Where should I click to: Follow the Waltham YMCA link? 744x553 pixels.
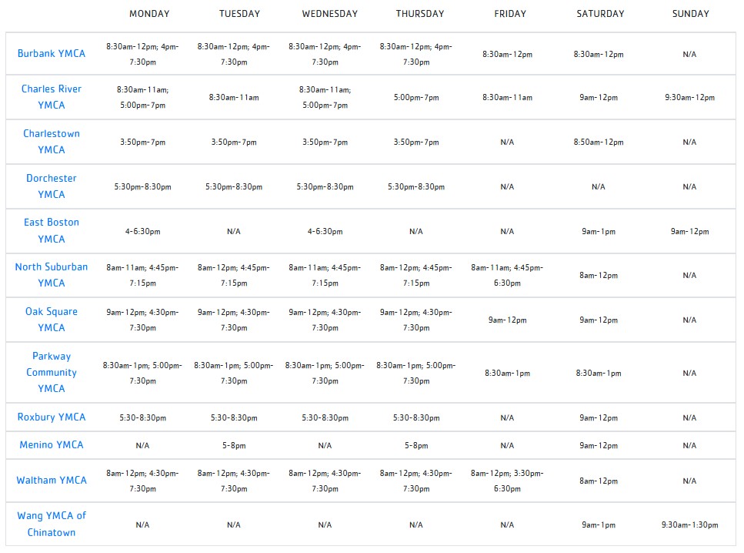(52, 481)
